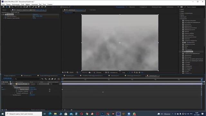Image resolution: width=206 pixels, height=116 pixels.
Task: Click the Windows Start button
Action: click(x=3, y=114)
